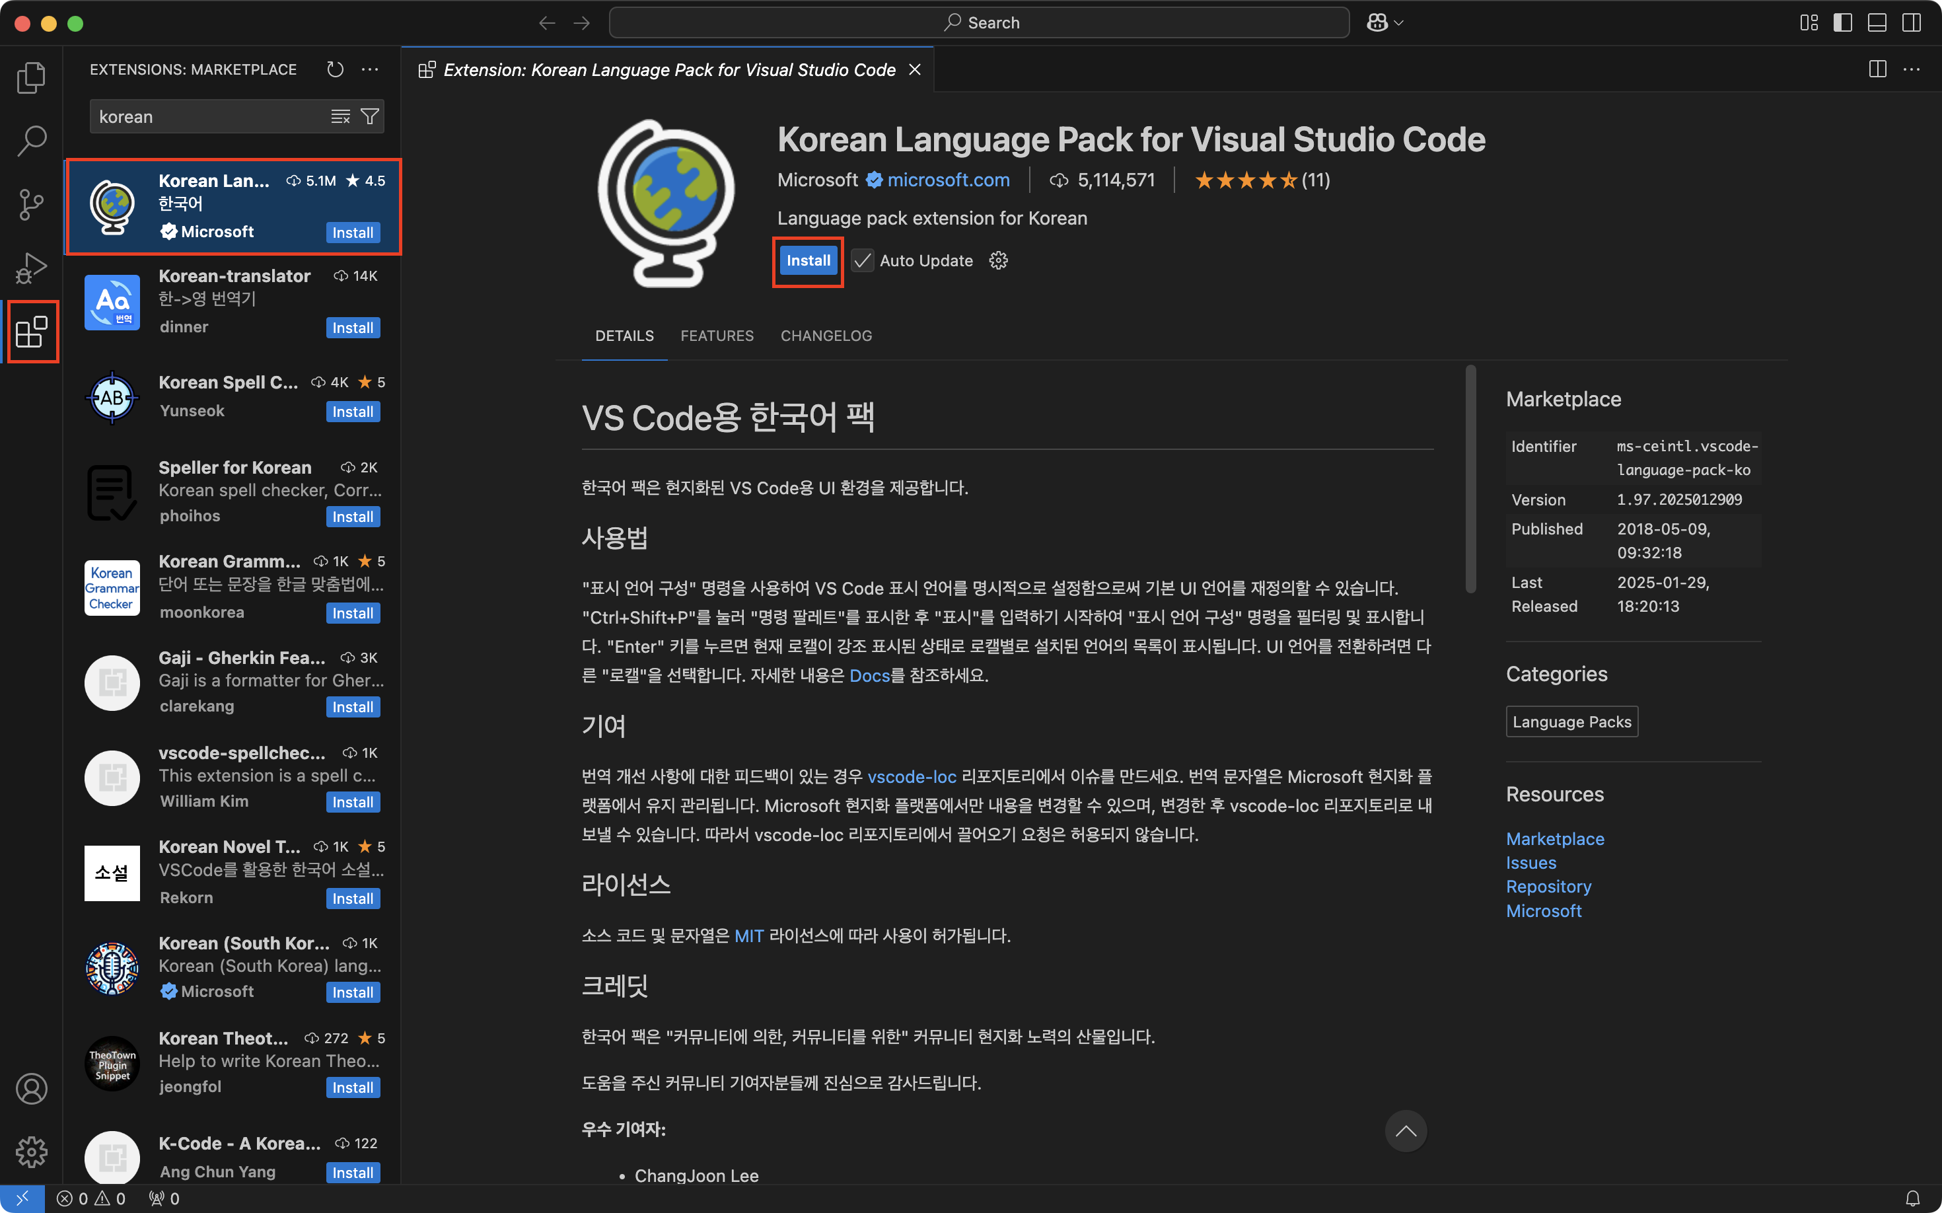This screenshot has width=1942, height=1213.
Task: Open the Manage gear menu
Action: pyautogui.click(x=31, y=1152)
